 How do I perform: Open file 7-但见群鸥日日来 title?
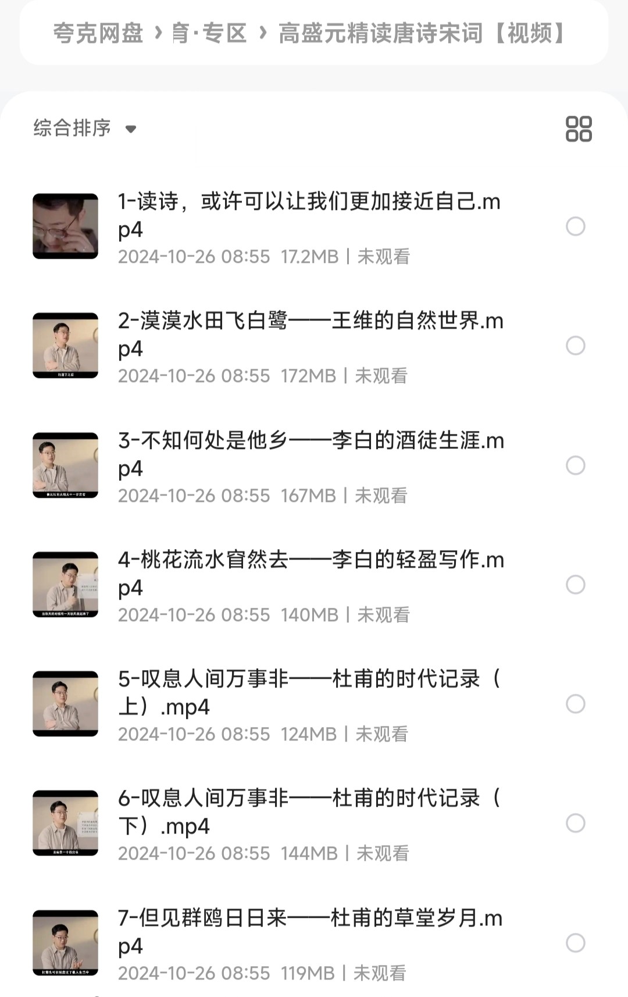click(311, 932)
